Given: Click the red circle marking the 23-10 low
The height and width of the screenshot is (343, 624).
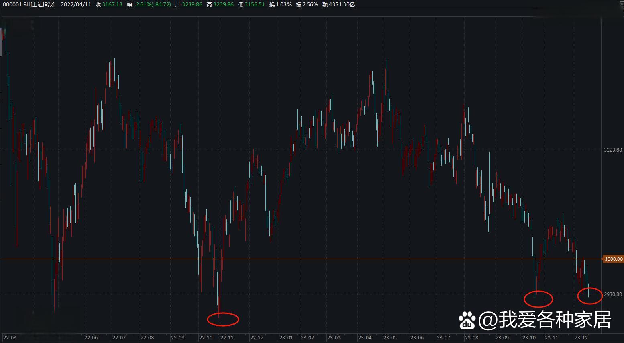Looking at the screenshot, I should (x=538, y=299).
